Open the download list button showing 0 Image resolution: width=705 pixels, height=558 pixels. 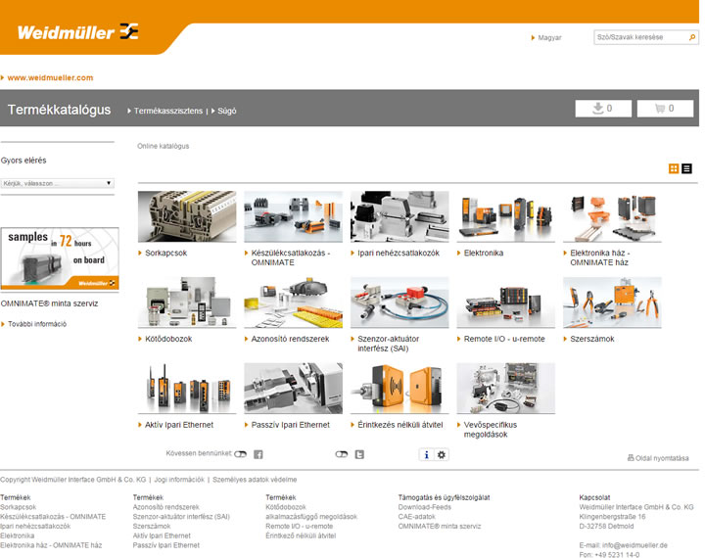(x=603, y=109)
